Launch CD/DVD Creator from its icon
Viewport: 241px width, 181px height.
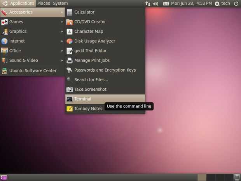pos(70,22)
